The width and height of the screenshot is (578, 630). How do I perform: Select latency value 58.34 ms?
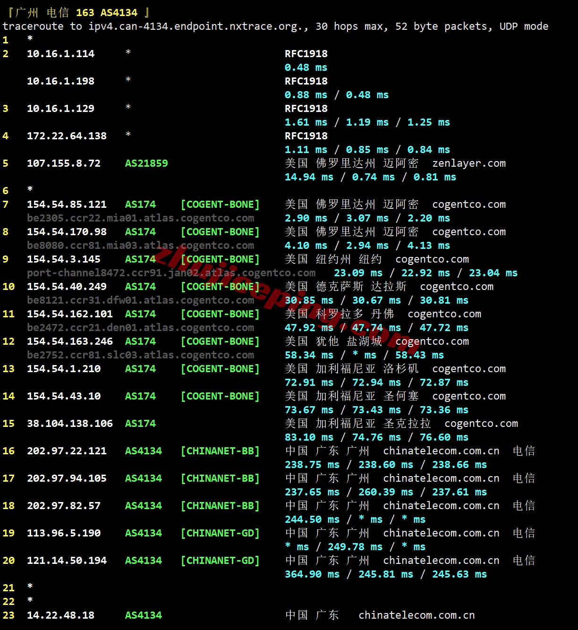[x=309, y=355]
